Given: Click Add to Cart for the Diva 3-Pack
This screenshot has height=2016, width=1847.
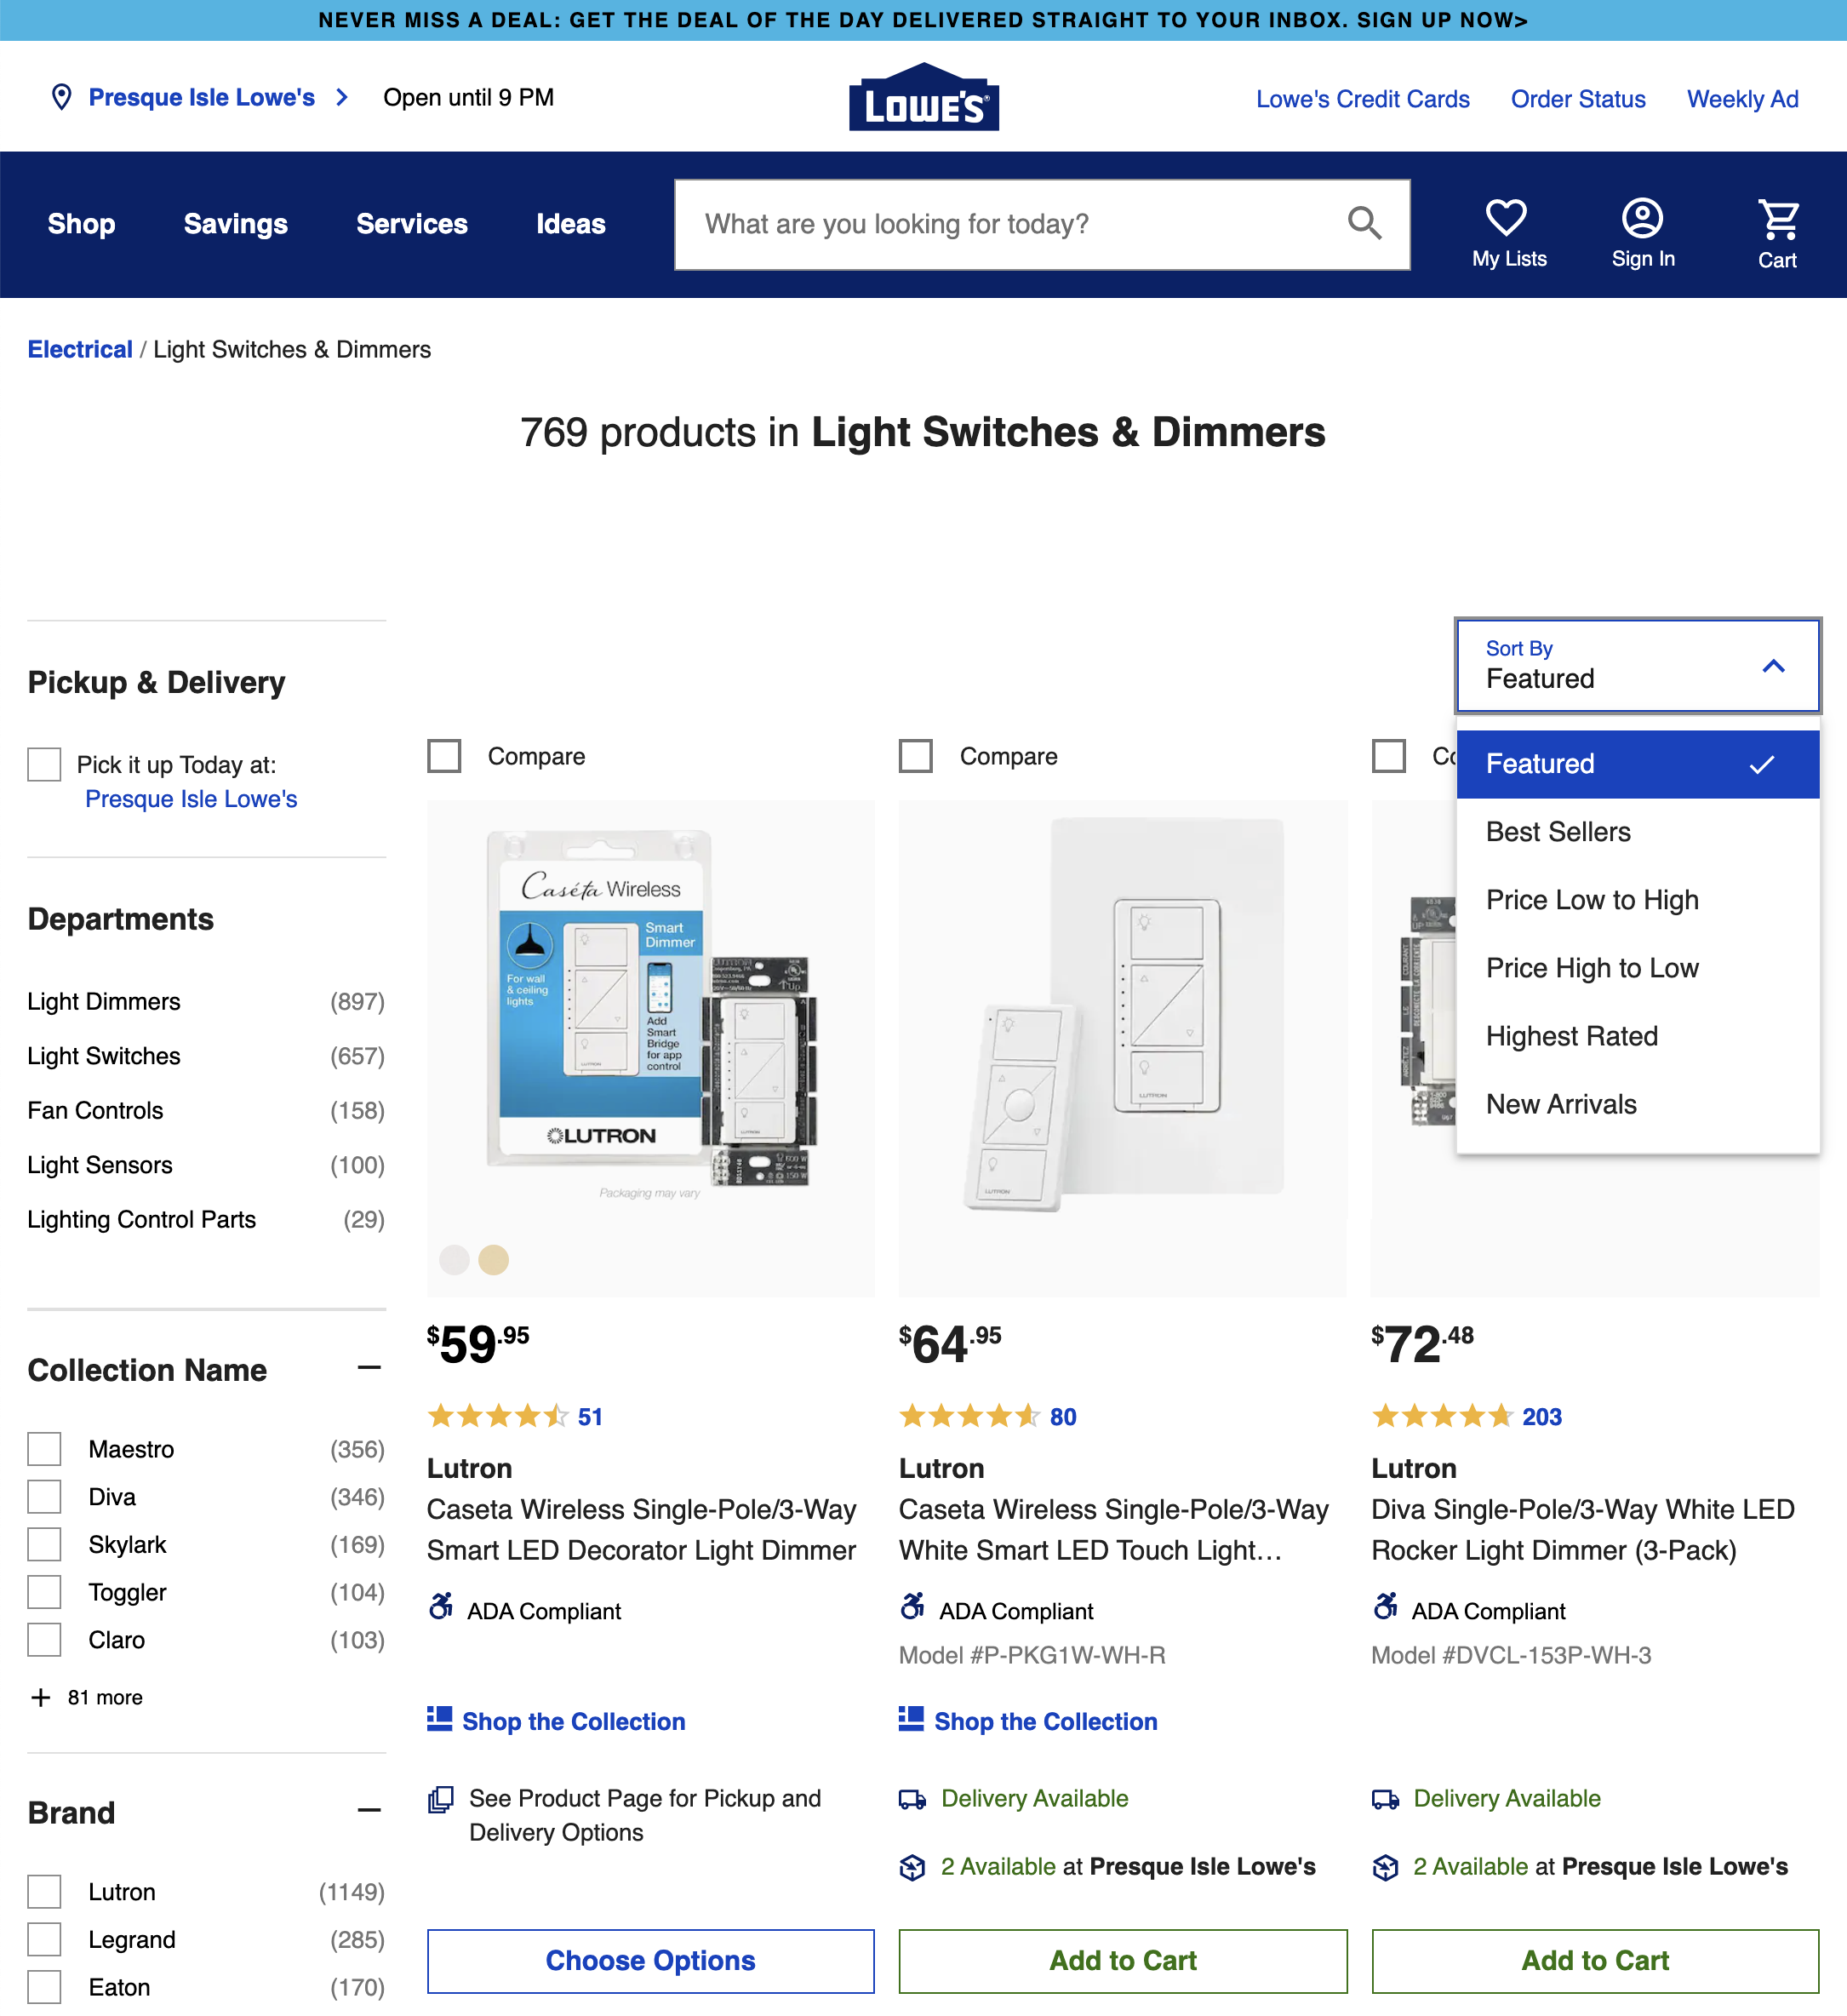Looking at the screenshot, I should pos(1593,1960).
